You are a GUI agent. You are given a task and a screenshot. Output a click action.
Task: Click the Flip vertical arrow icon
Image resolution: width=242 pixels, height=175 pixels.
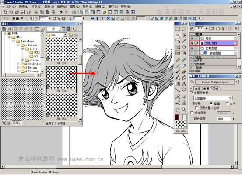pyautogui.click(x=97, y=18)
